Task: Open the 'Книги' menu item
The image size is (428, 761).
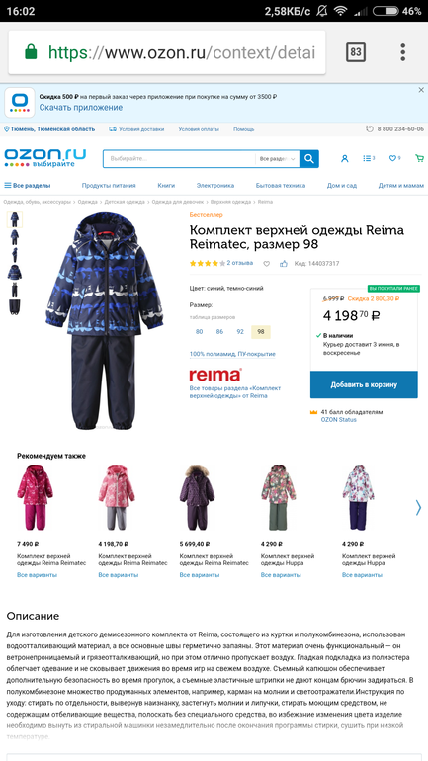Action: click(166, 186)
